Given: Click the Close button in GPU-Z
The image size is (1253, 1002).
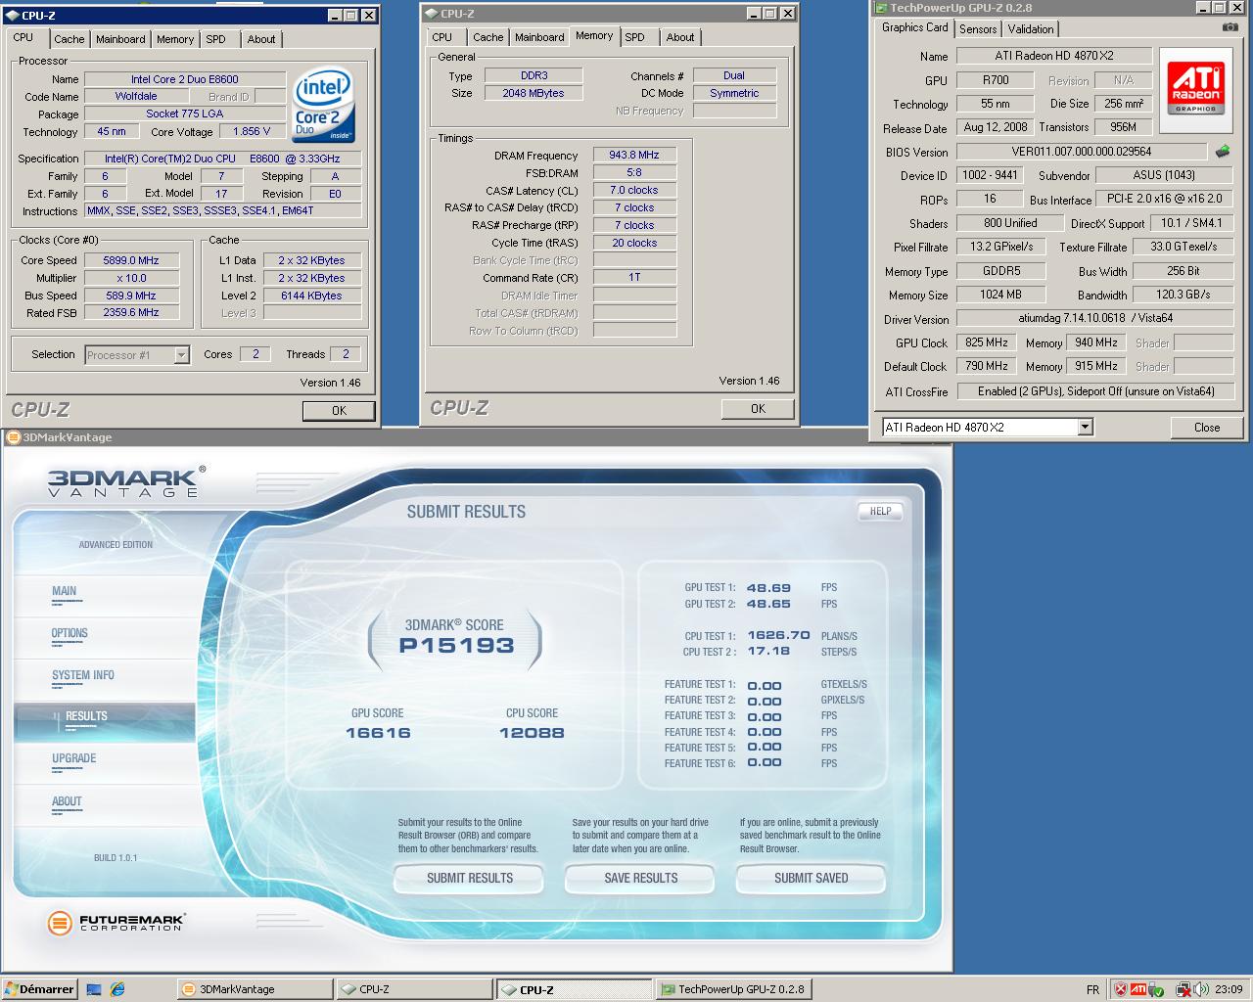Looking at the screenshot, I should (1207, 427).
